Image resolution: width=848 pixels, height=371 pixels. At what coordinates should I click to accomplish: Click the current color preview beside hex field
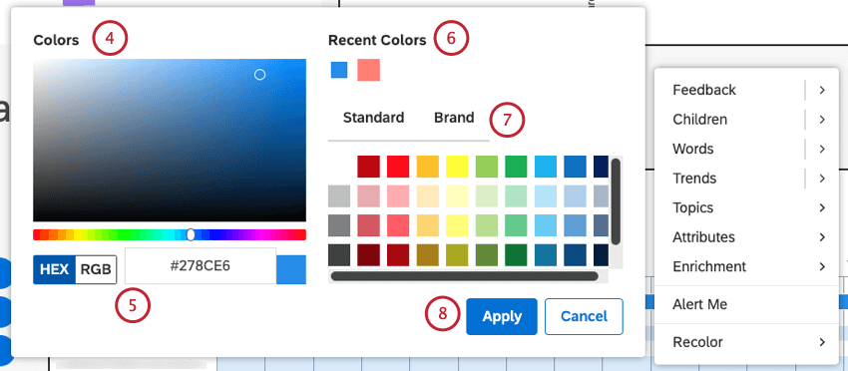pyautogui.click(x=291, y=269)
